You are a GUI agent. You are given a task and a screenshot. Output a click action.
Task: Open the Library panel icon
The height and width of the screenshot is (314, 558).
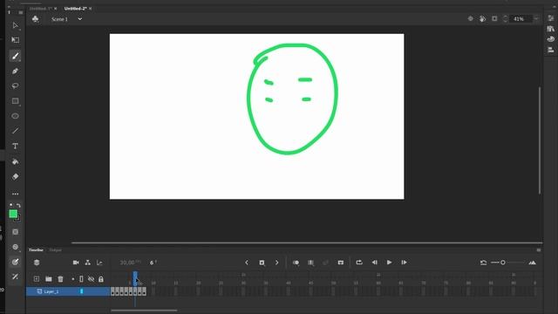point(551,29)
